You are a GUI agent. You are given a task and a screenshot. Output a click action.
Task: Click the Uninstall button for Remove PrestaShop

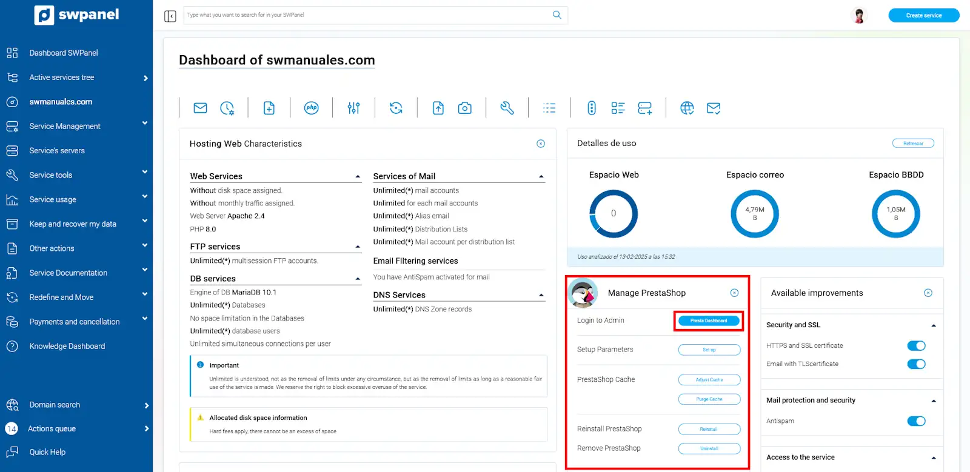pos(709,448)
